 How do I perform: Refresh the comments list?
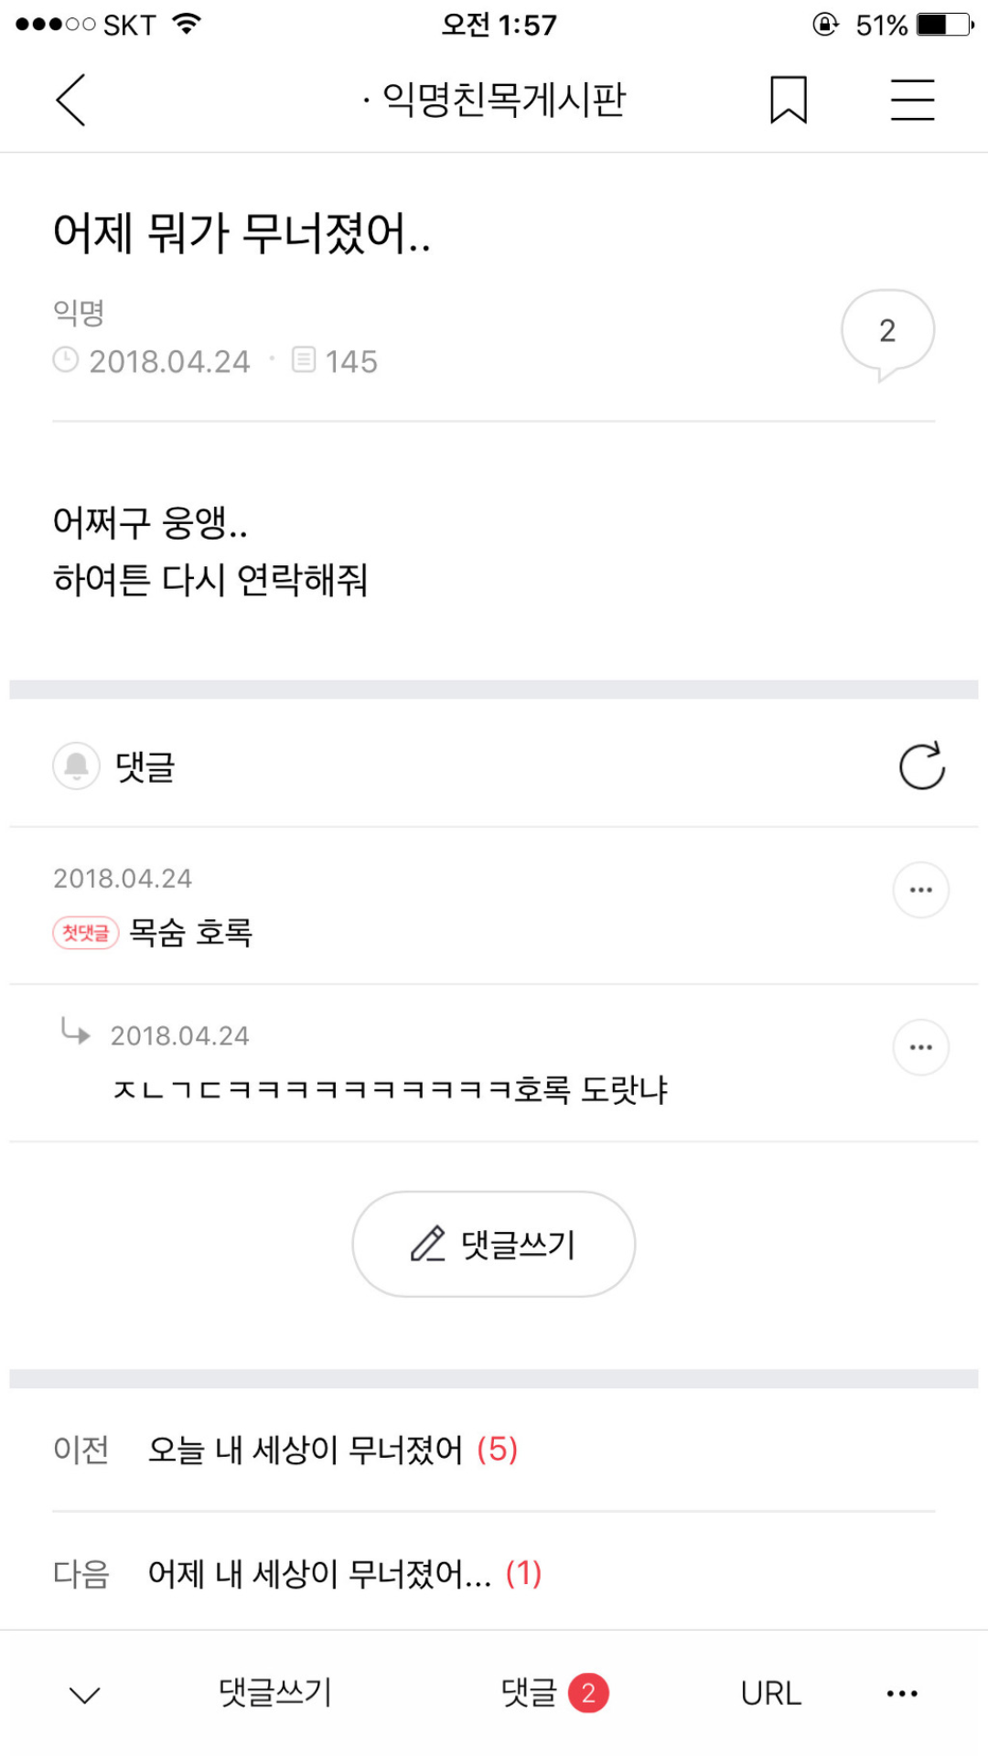[921, 766]
